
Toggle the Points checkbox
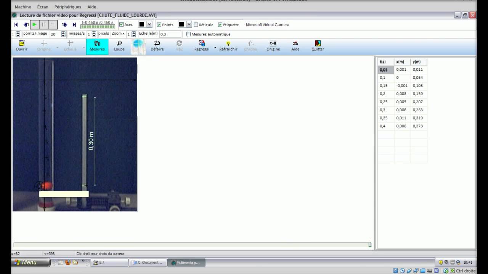pos(159,25)
